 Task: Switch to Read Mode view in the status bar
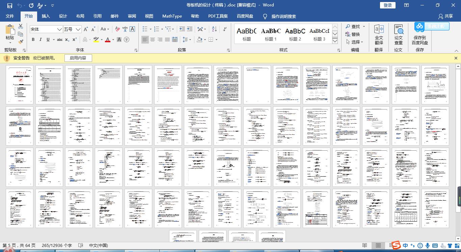365,246
